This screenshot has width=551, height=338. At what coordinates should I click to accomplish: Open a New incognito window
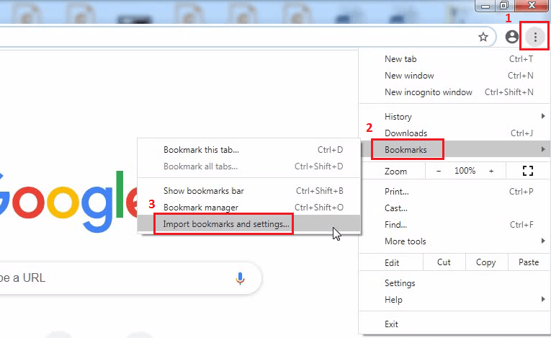455,92
